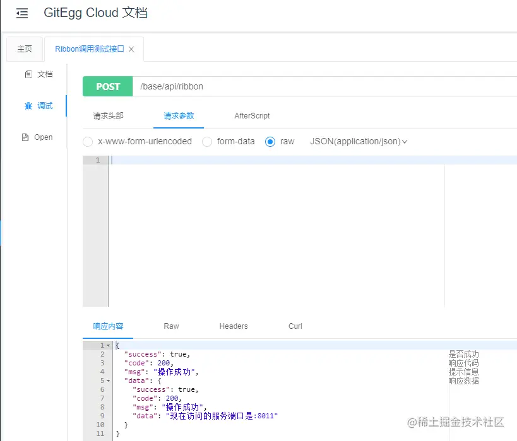
Task: Switch to the Headers response tab
Action: click(234, 326)
